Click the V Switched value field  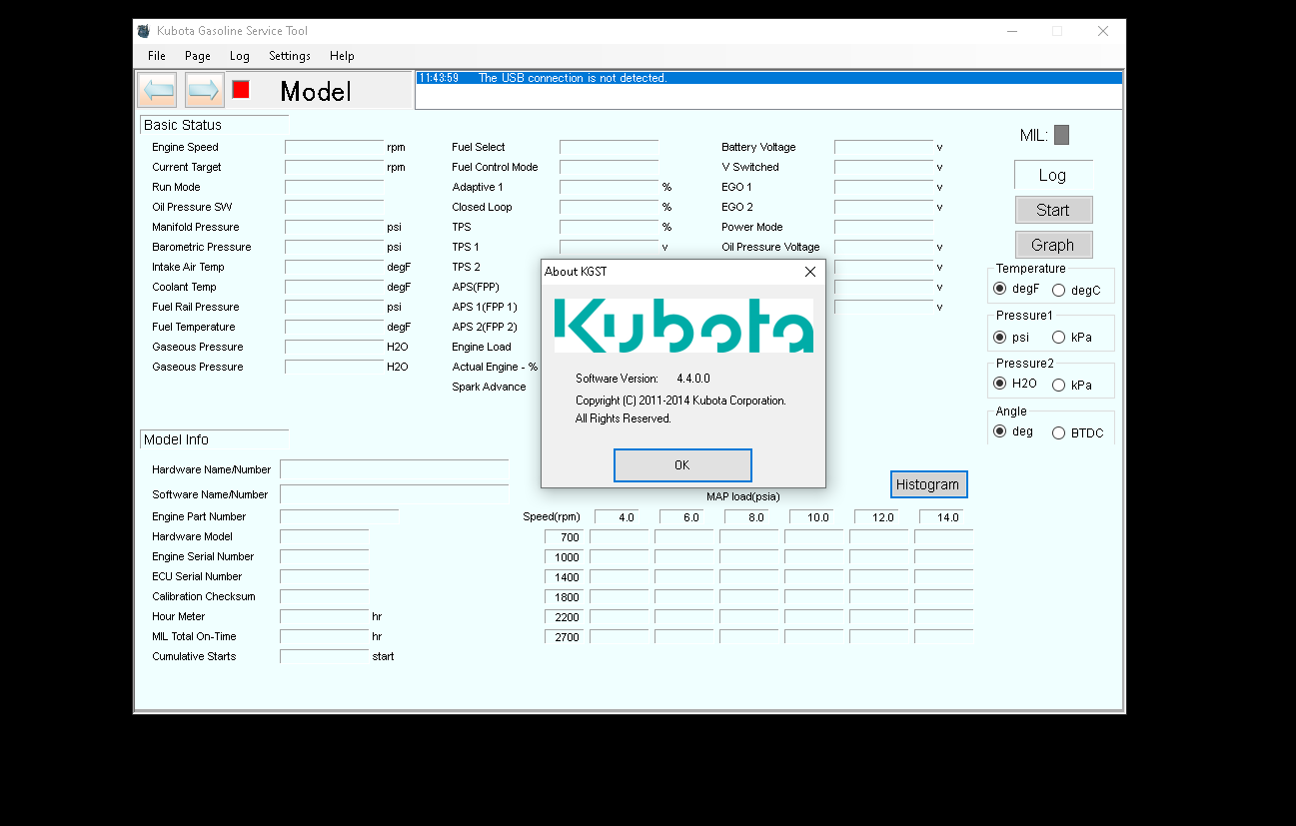tap(883, 167)
